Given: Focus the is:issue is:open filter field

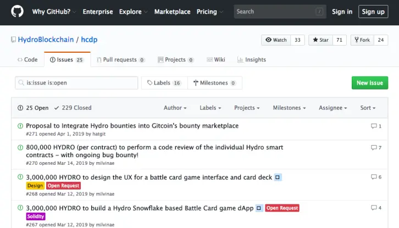Looking at the screenshot, I should coord(76,83).
